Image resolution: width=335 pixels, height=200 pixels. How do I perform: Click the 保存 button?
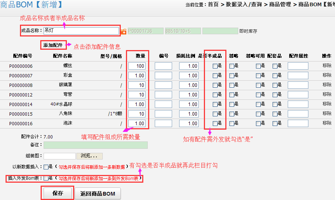pos(58,193)
